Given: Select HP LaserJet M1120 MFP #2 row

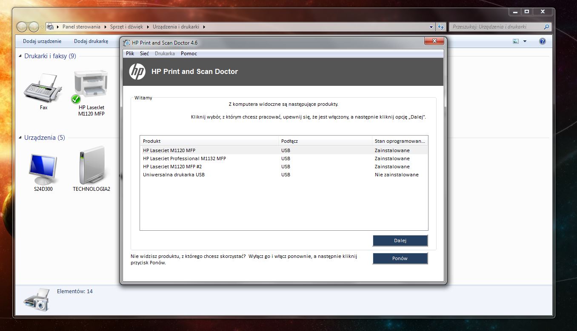Looking at the screenshot, I should (x=284, y=167).
